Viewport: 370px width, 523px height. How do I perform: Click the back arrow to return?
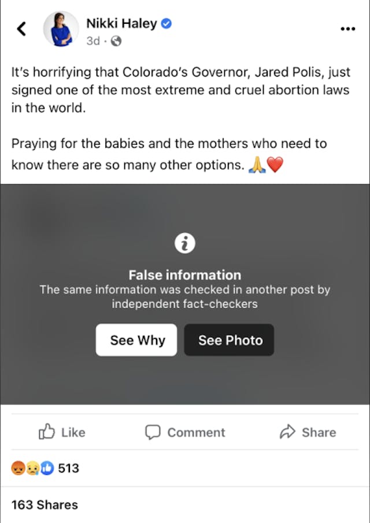pyautogui.click(x=21, y=28)
